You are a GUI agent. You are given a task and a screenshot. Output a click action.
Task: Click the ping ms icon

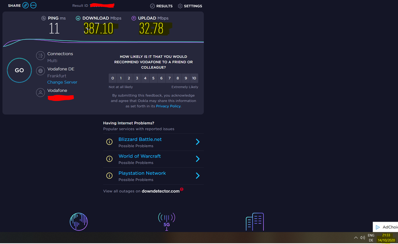(x=44, y=18)
